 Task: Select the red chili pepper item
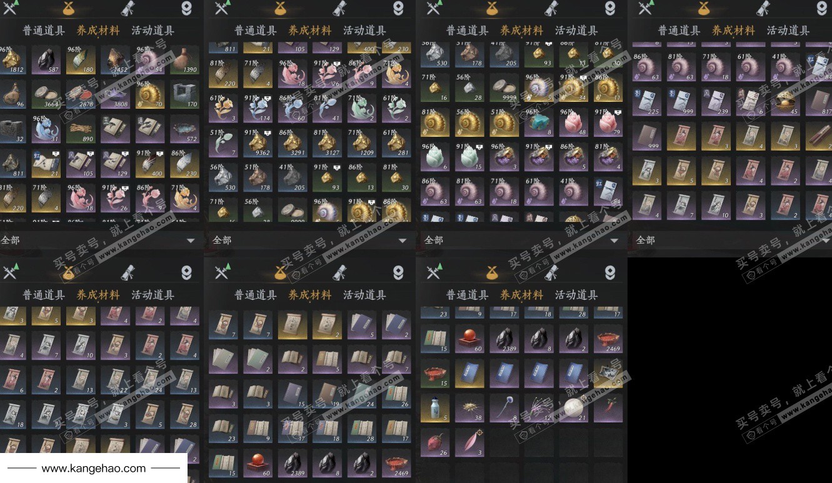click(608, 408)
